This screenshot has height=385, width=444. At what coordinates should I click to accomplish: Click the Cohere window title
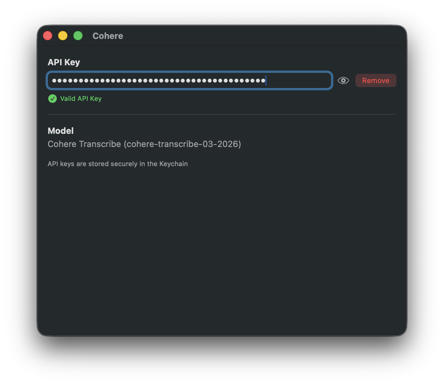[x=108, y=36]
